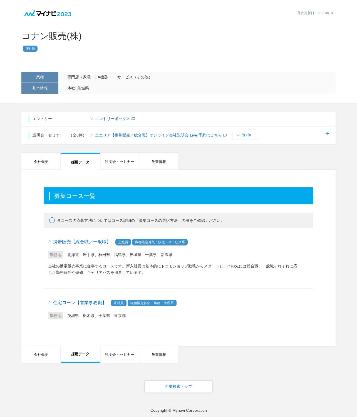Expand seminar row with plus icon
The image size is (357, 417).
click(327, 133)
